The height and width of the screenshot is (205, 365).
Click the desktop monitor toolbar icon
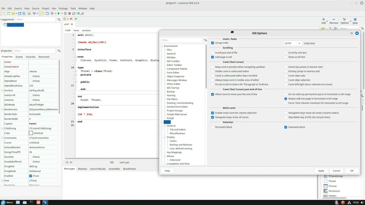click(34, 13)
